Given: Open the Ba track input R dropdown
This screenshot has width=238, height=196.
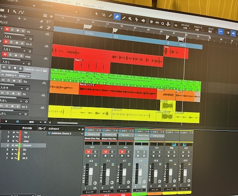Looking at the screenshot, I should pyautogui.click(x=22, y=88).
